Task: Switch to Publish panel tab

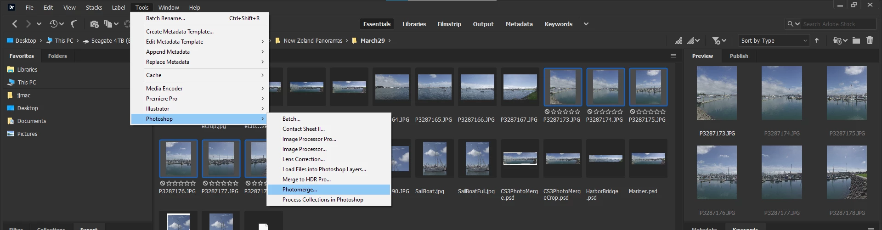Action: click(739, 56)
